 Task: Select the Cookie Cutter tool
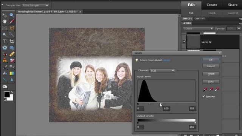tap(5, 48)
